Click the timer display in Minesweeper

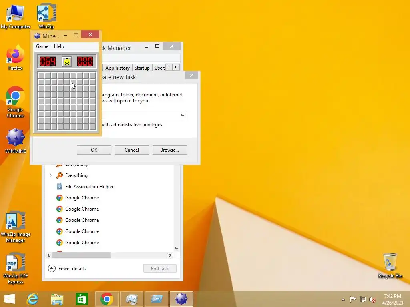coord(85,62)
